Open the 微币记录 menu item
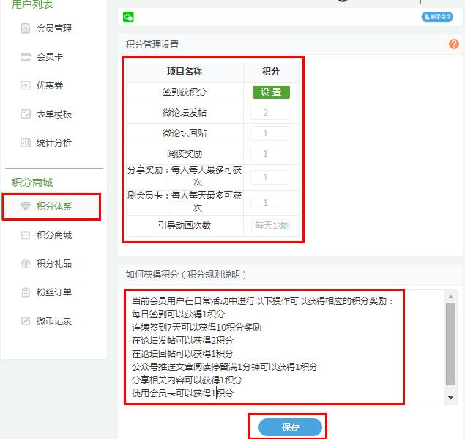The width and height of the screenshot is (465, 439). pyautogui.click(x=54, y=320)
